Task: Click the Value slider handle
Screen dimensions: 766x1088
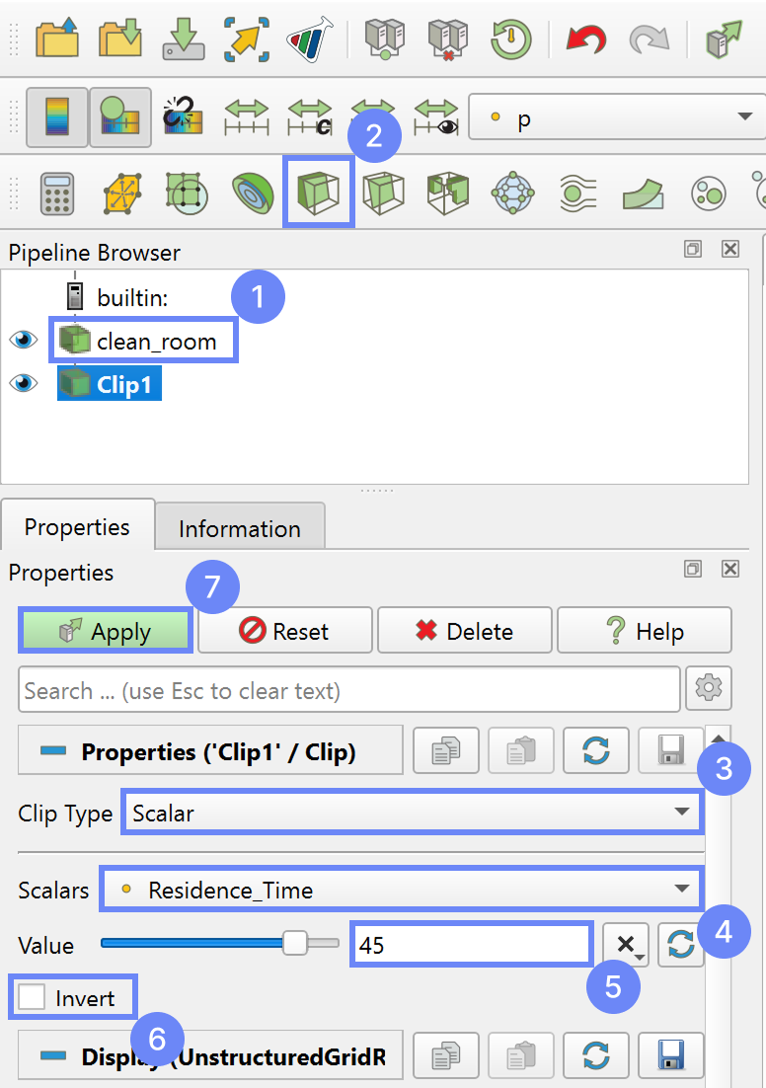Action: [295, 944]
